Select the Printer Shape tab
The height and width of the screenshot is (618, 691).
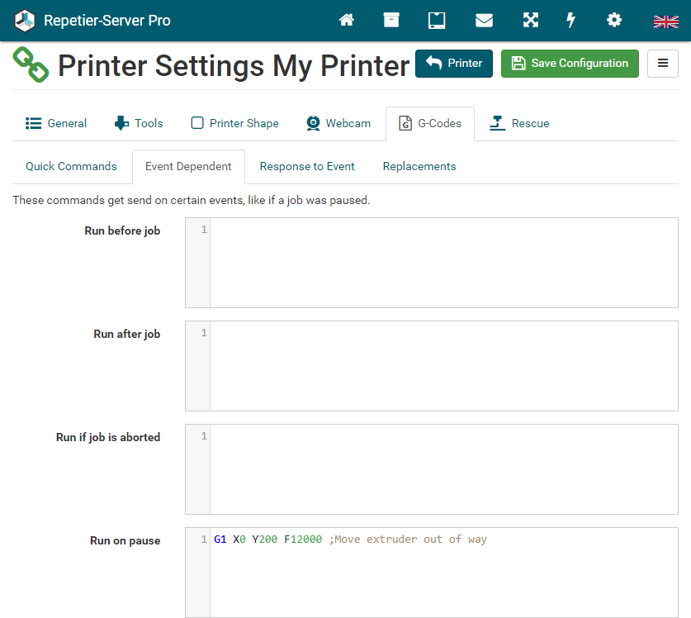[x=235, y=123]
